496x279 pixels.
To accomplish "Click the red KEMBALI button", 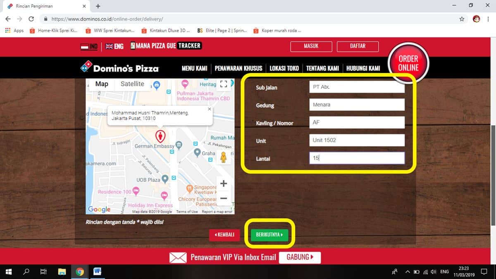I will [x=224, y=235].
